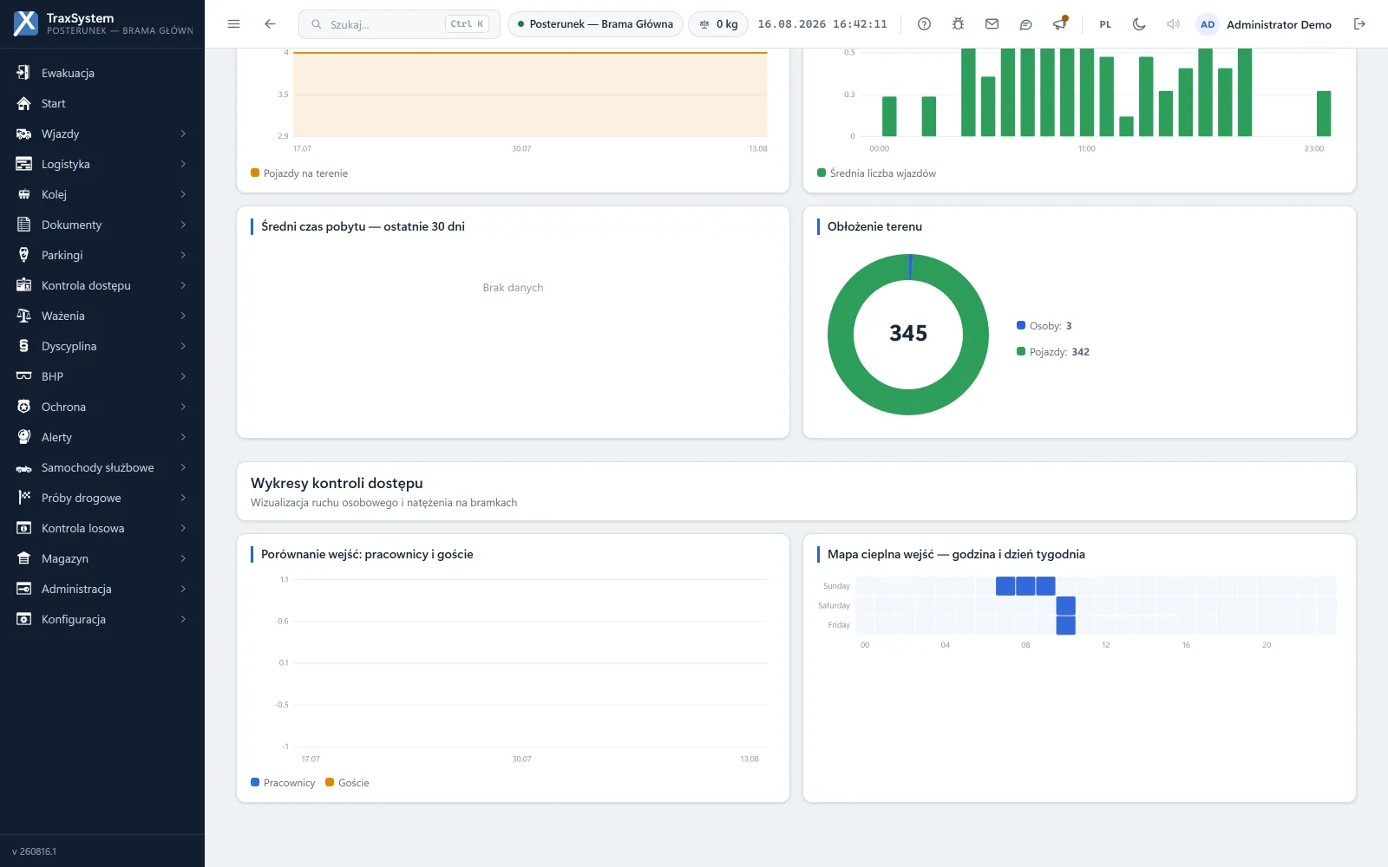Click the Administrator Demo user name

(x=1279, y=24)
